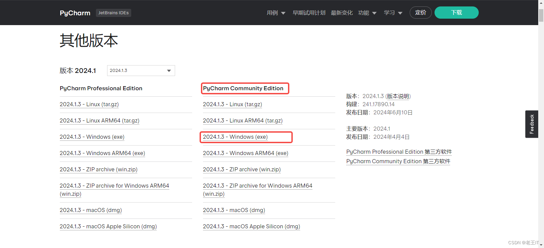The width and height of the screenshot is (544, 248).
Task: Click the page vertical scrollbar thumb
Action: (x=541, y=15)
